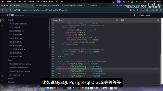Open the 编辑 menu
Screen dimensions: 163x91
pos(20,2)
